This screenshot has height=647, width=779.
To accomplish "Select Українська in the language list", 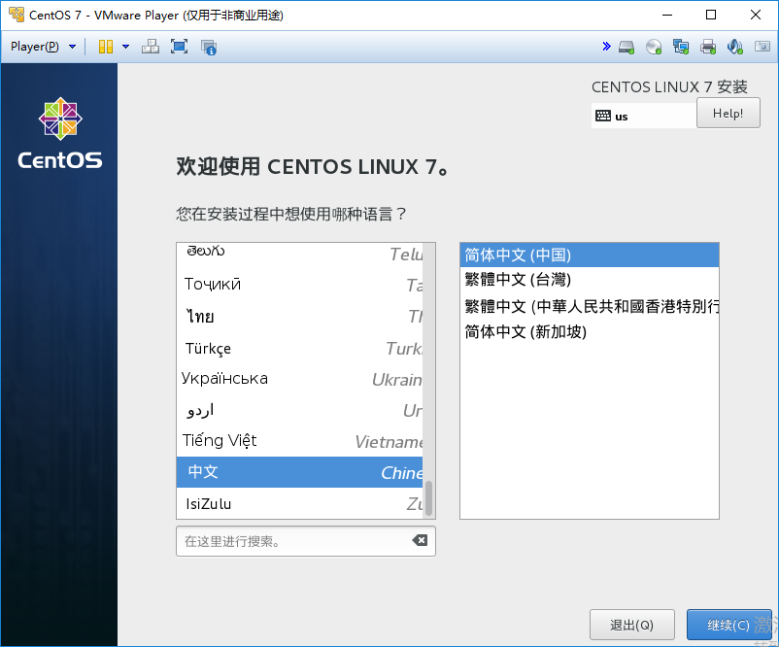I will [299, 379].
